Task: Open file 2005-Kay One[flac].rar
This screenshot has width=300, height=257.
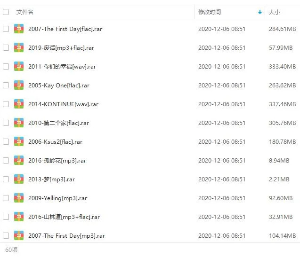Action: pyautogui.click(x=59, y=86)
